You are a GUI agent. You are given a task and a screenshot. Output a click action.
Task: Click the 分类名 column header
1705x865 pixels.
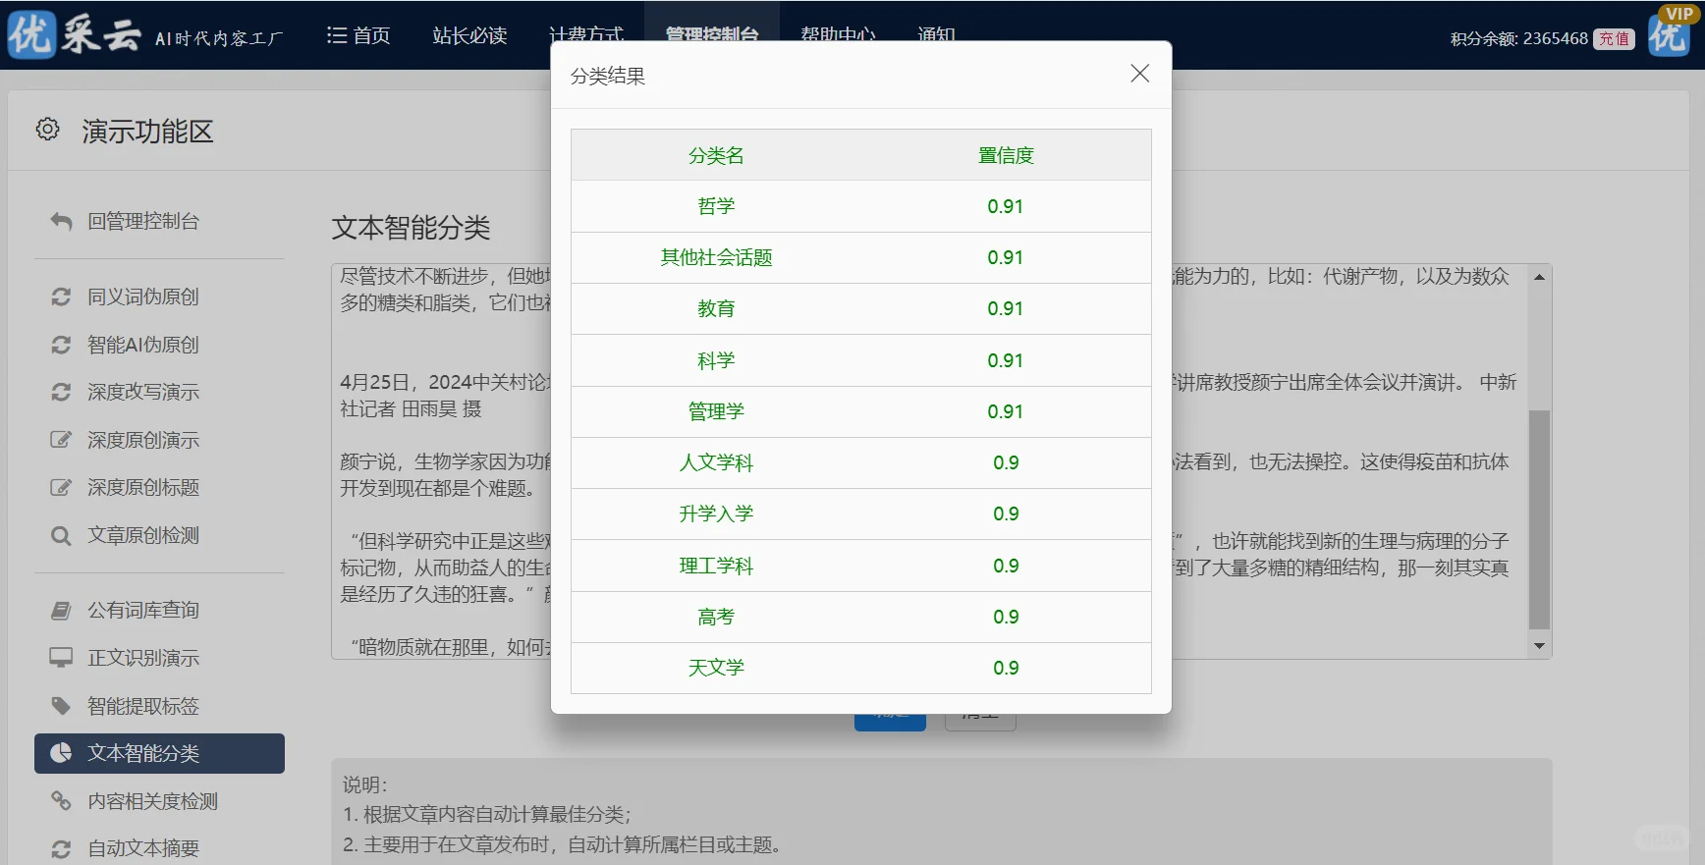point(716,155)
